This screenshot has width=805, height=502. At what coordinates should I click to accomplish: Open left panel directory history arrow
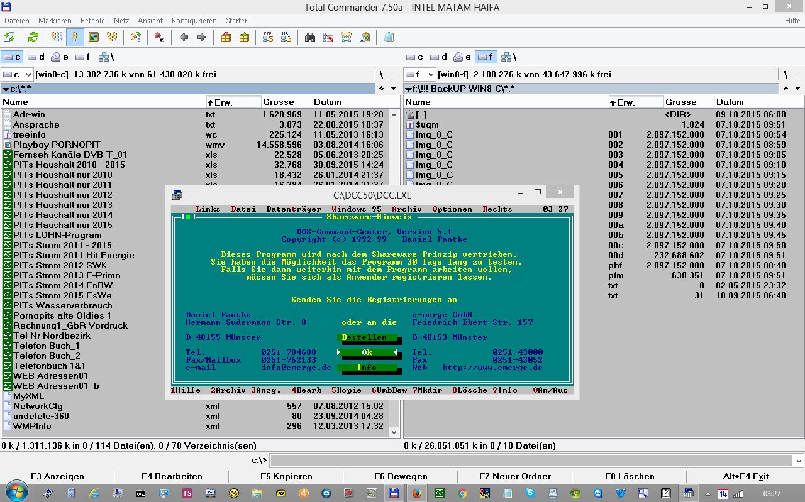point(394,89)
